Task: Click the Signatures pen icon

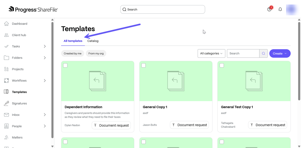Action: coord(7,103)
